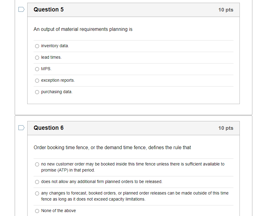Viewport: 271px width, 216px height.
Task: Click the "purchasing data." answer text
Action: 56,92
